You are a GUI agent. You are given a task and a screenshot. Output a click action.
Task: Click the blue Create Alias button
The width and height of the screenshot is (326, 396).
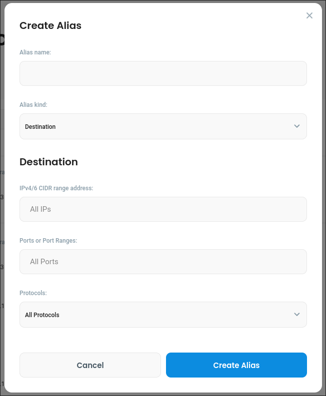[236, 365]
